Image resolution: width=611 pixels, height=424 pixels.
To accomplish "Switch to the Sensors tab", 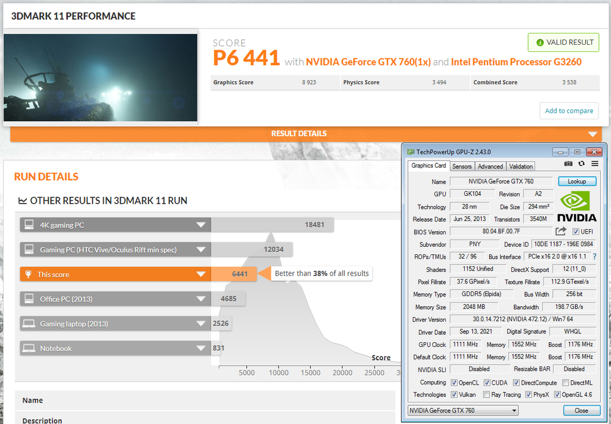I will [462, 166].
